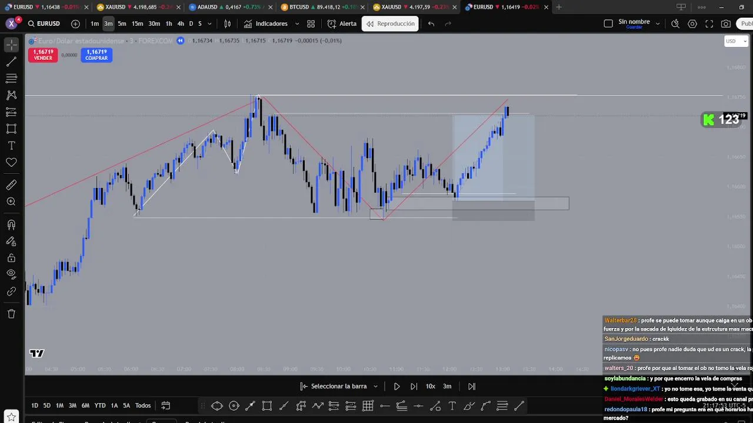Click the blue COMPRAR buy button
The height and width of the screenshot is (423, 753).
(96, 55)
